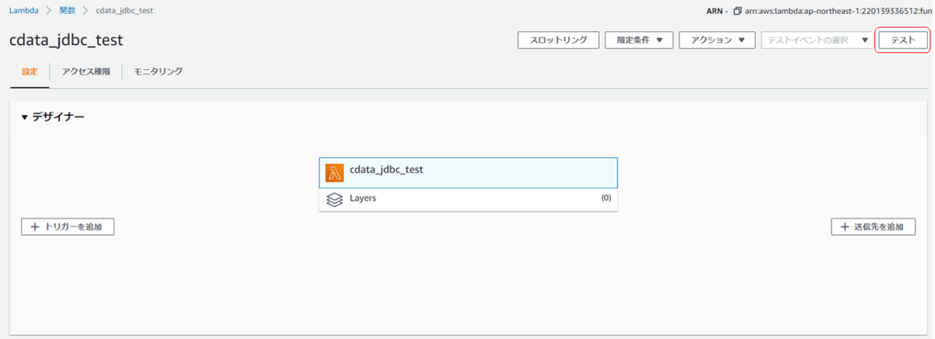The height and width of the screenshot is (339, 935).
Task: Open the アクション dropdown menu
Action: [717, 40]
